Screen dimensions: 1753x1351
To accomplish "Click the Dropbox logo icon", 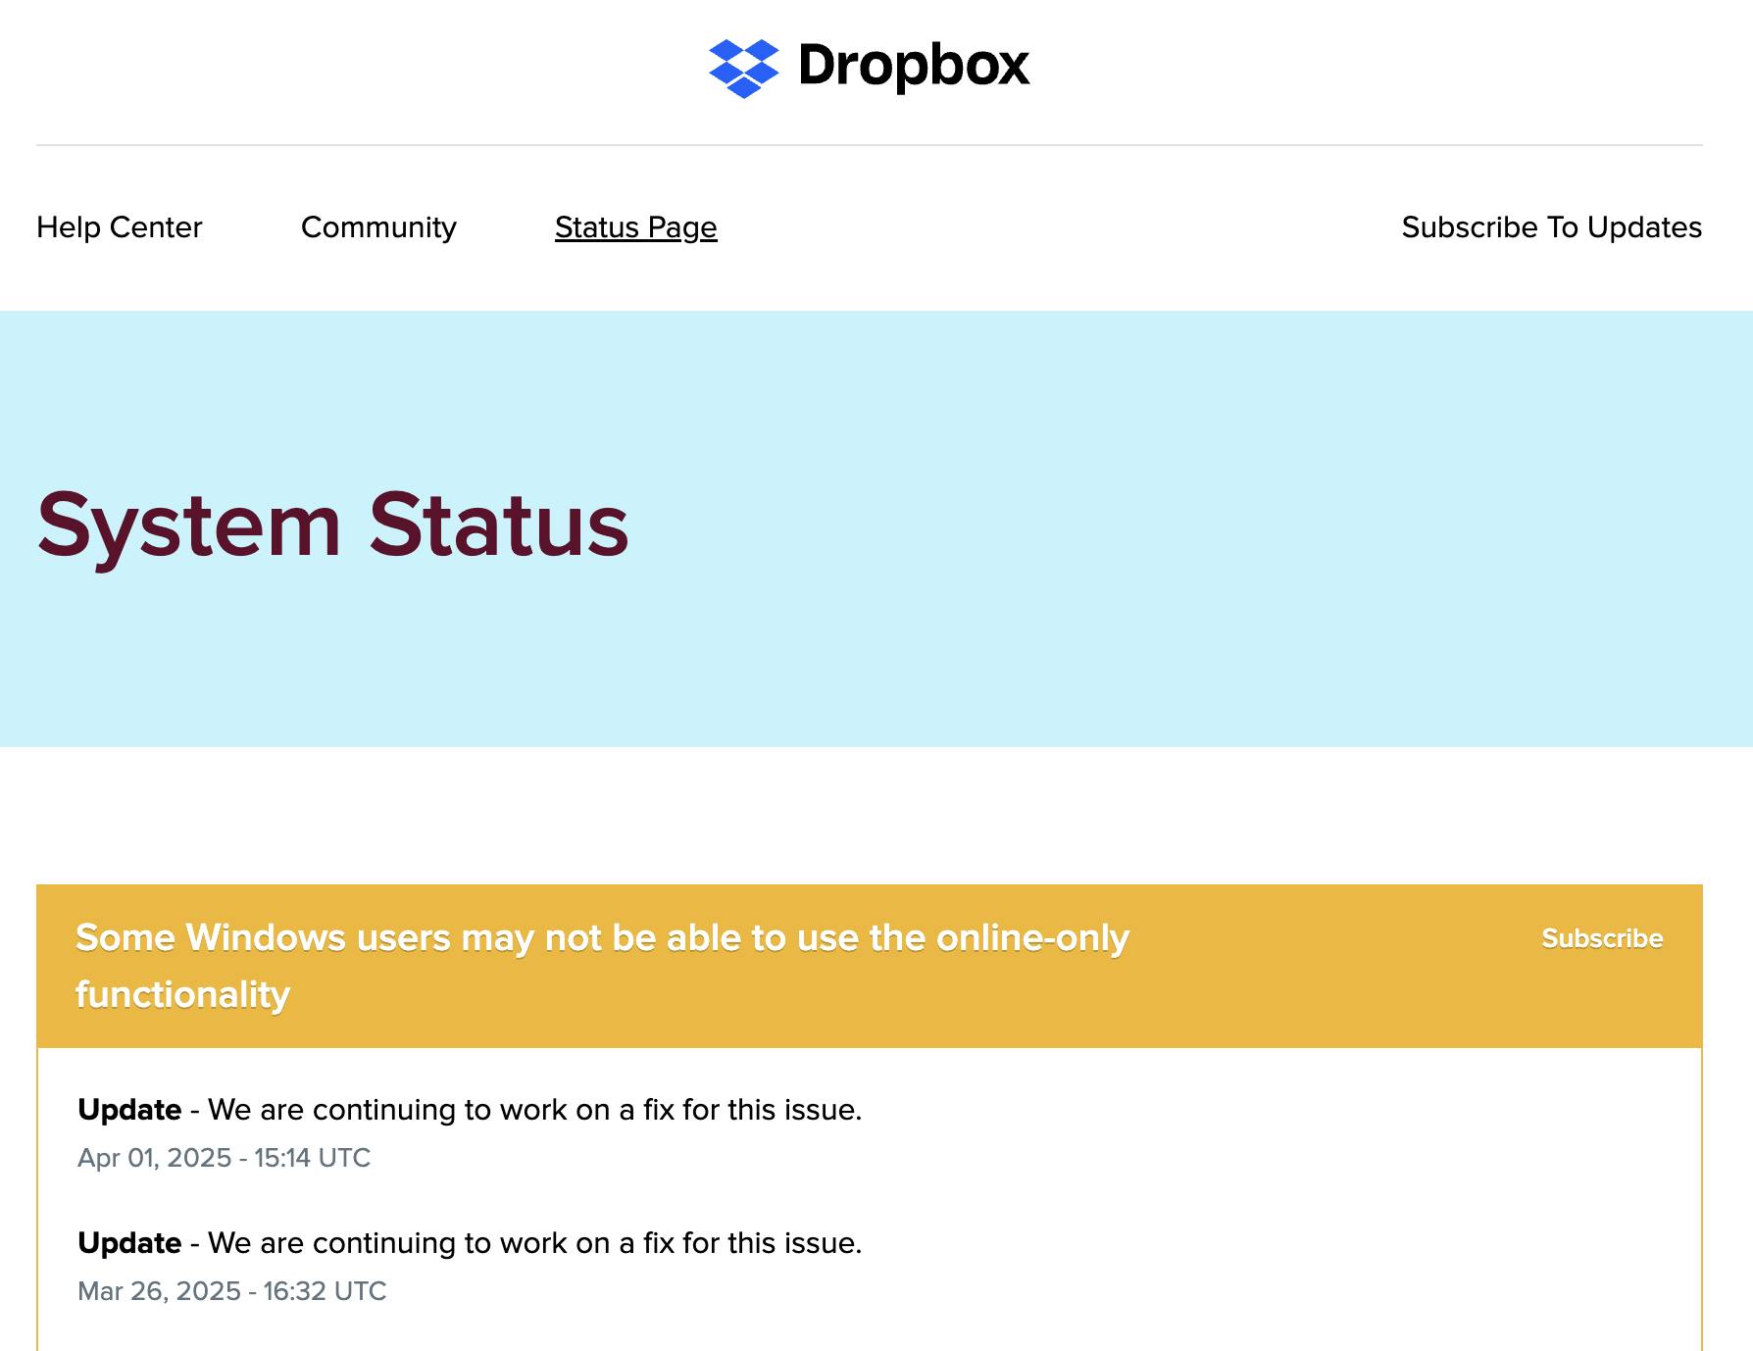I will click(743, 69).
